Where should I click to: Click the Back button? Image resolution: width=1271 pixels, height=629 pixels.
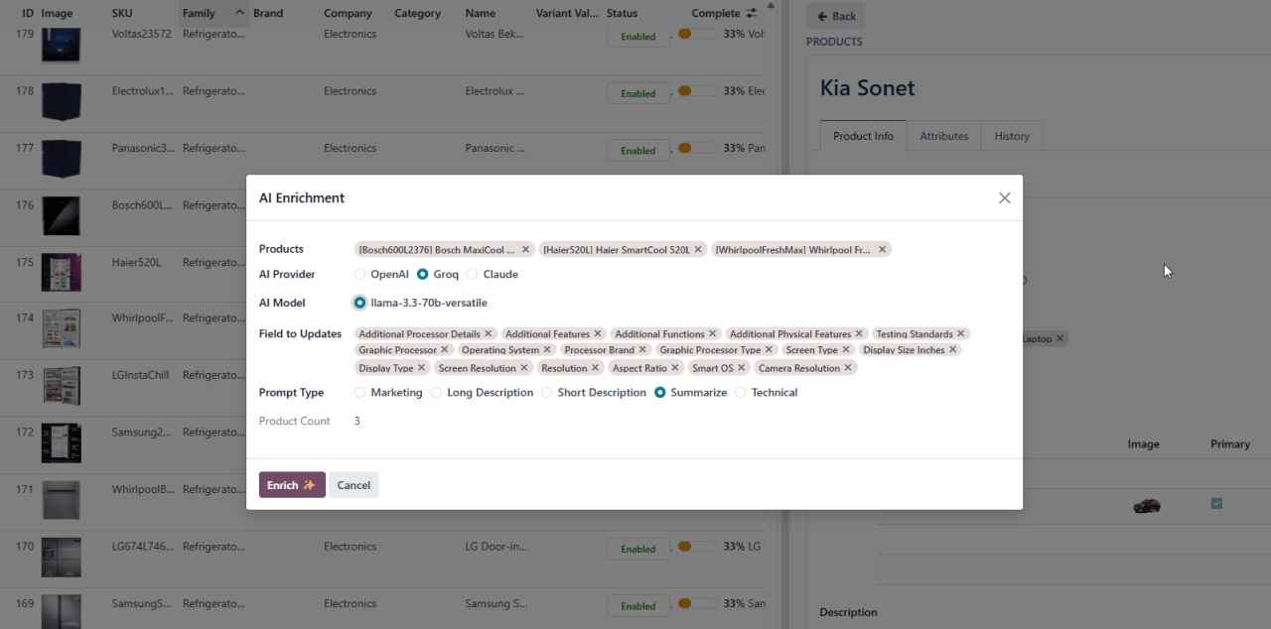[835, 16]
